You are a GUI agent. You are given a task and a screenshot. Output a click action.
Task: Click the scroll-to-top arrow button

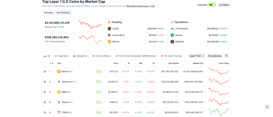[x=267, y=107]
